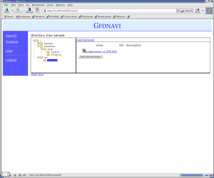The width and height of the screenshot is (214, 178).
Task: Click the temperature at 250 hPa file icon
Action: point(84,51)
